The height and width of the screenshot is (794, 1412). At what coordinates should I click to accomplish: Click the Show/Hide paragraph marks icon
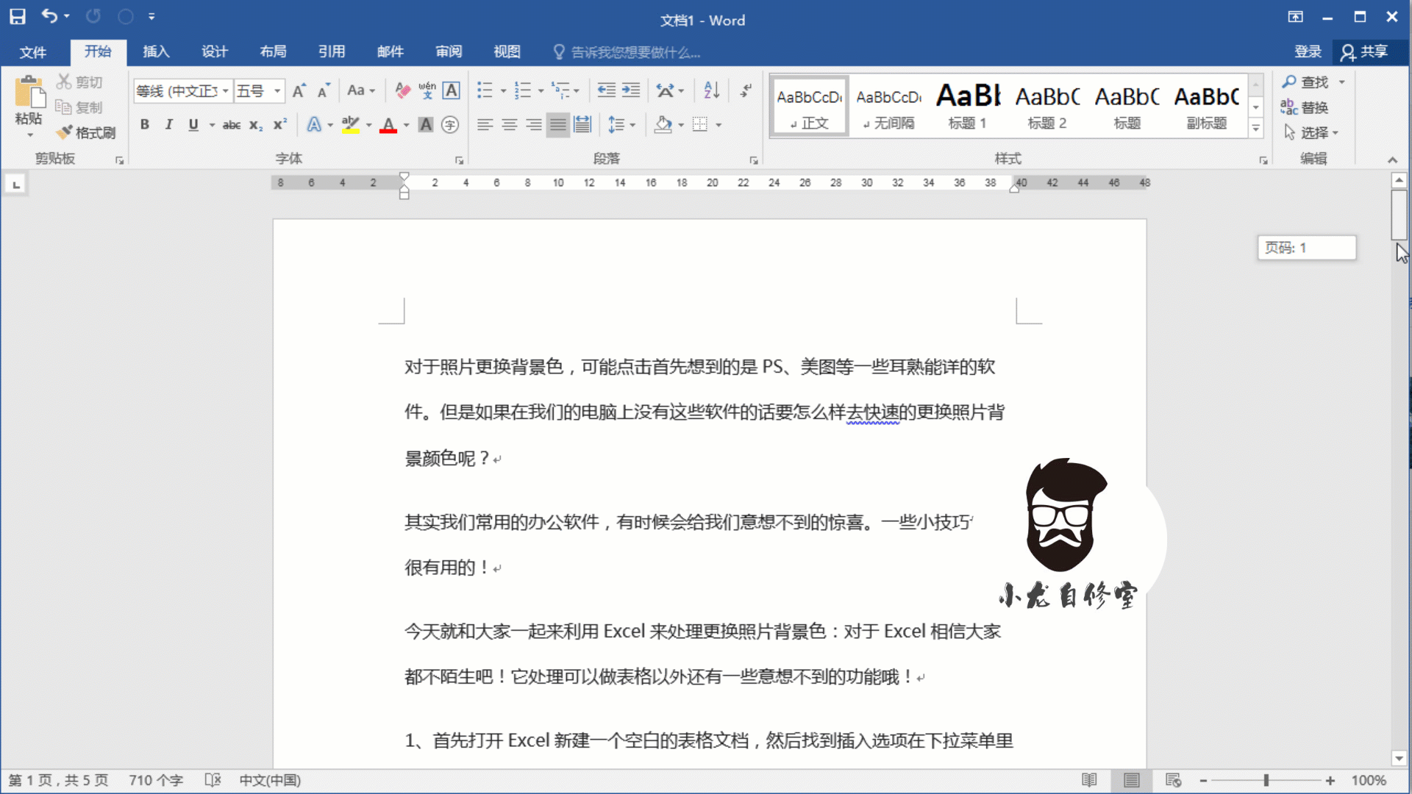click(x=746, y=90)
